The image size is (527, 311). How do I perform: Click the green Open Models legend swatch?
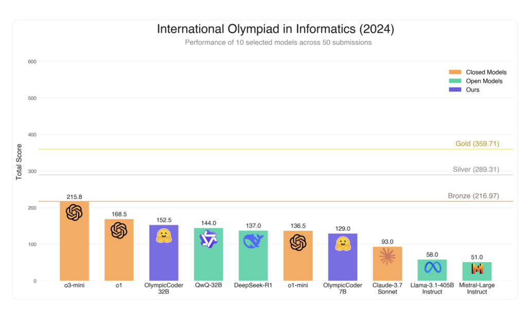[x=455, y=81]
